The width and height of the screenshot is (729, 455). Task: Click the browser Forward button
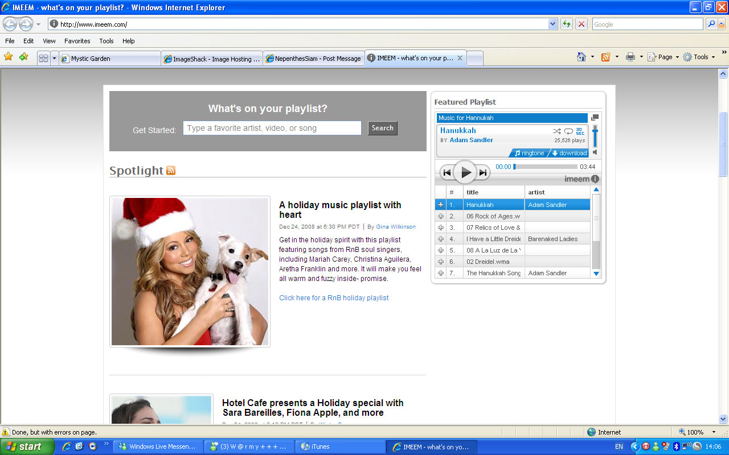coord(26,24)
